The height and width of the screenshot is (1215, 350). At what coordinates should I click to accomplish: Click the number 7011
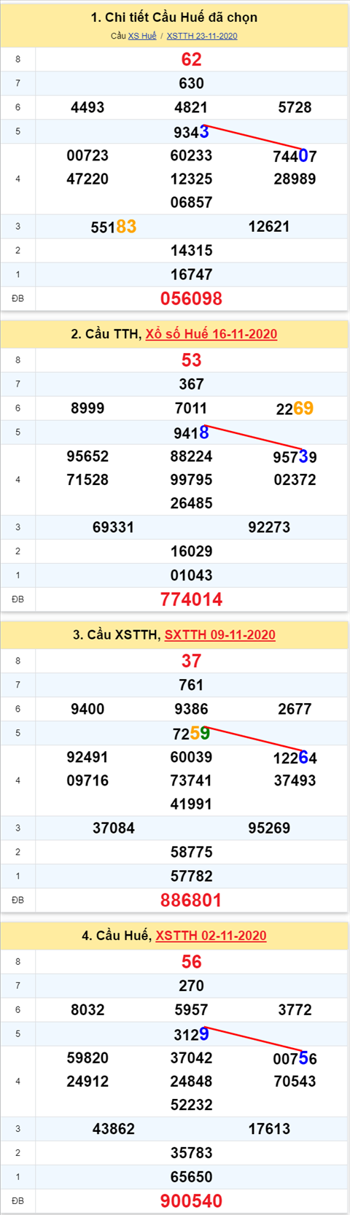191,408
